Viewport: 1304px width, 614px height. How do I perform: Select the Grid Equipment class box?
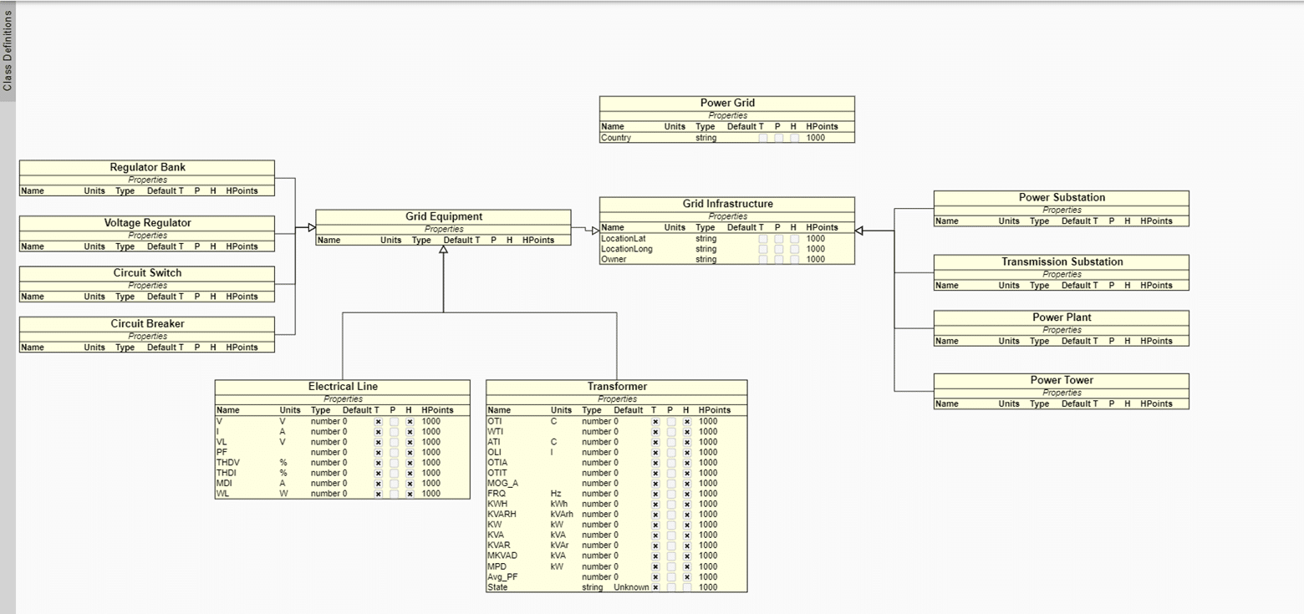(443, 216)
